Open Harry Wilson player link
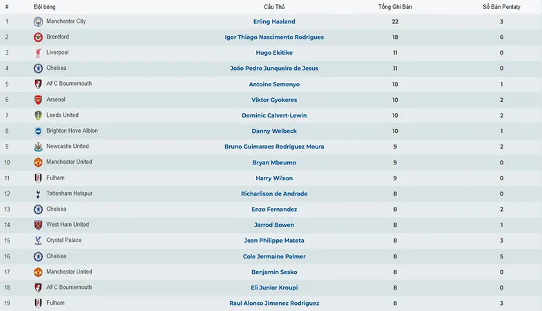The height and width of the screenshot is (311, 542). (274, 178)
